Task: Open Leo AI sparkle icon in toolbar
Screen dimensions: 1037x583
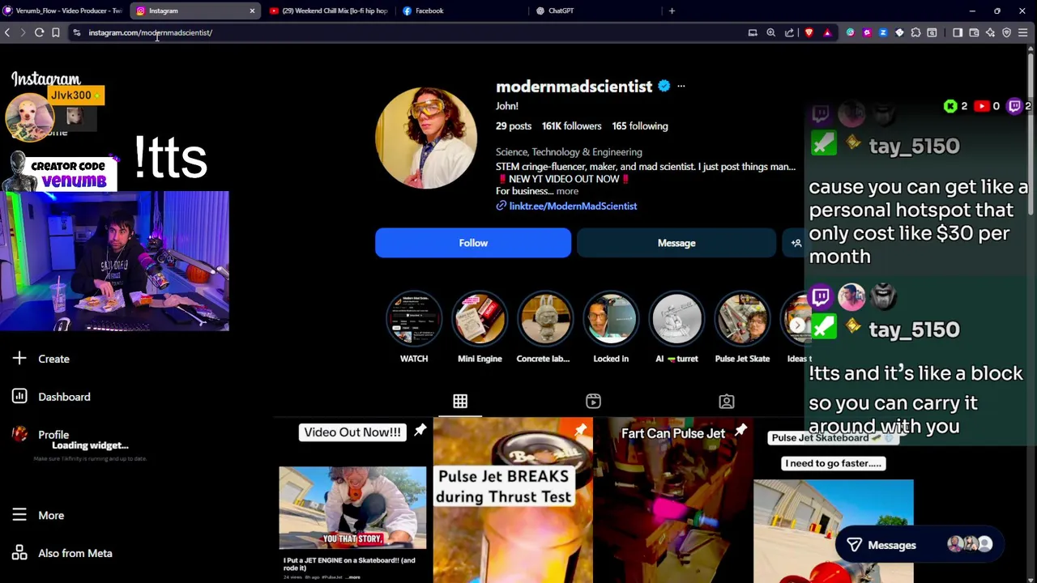Action: [x=990, y=32]
